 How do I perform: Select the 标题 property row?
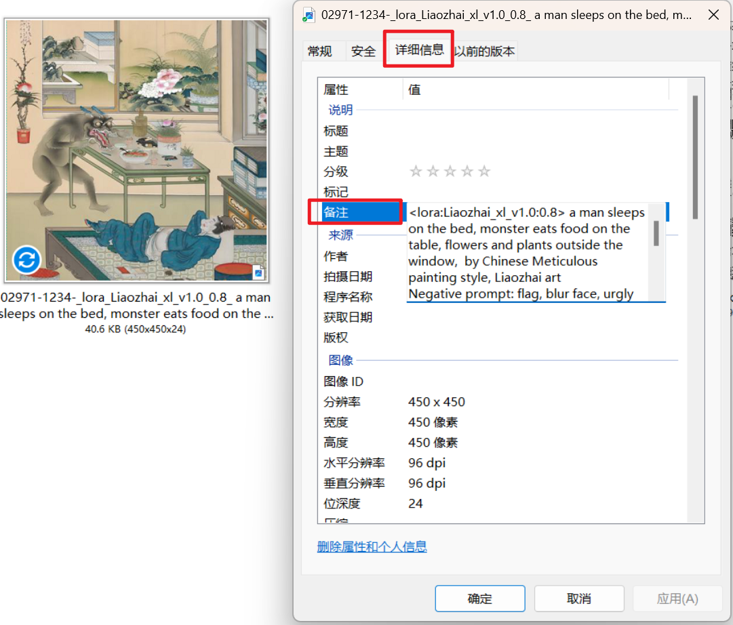pyautogui.click(x=336, y=131)
